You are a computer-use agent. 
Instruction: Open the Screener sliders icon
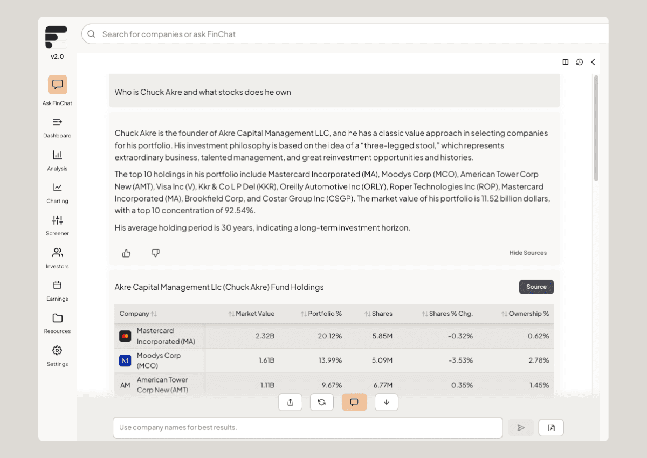tap(57, 220)
